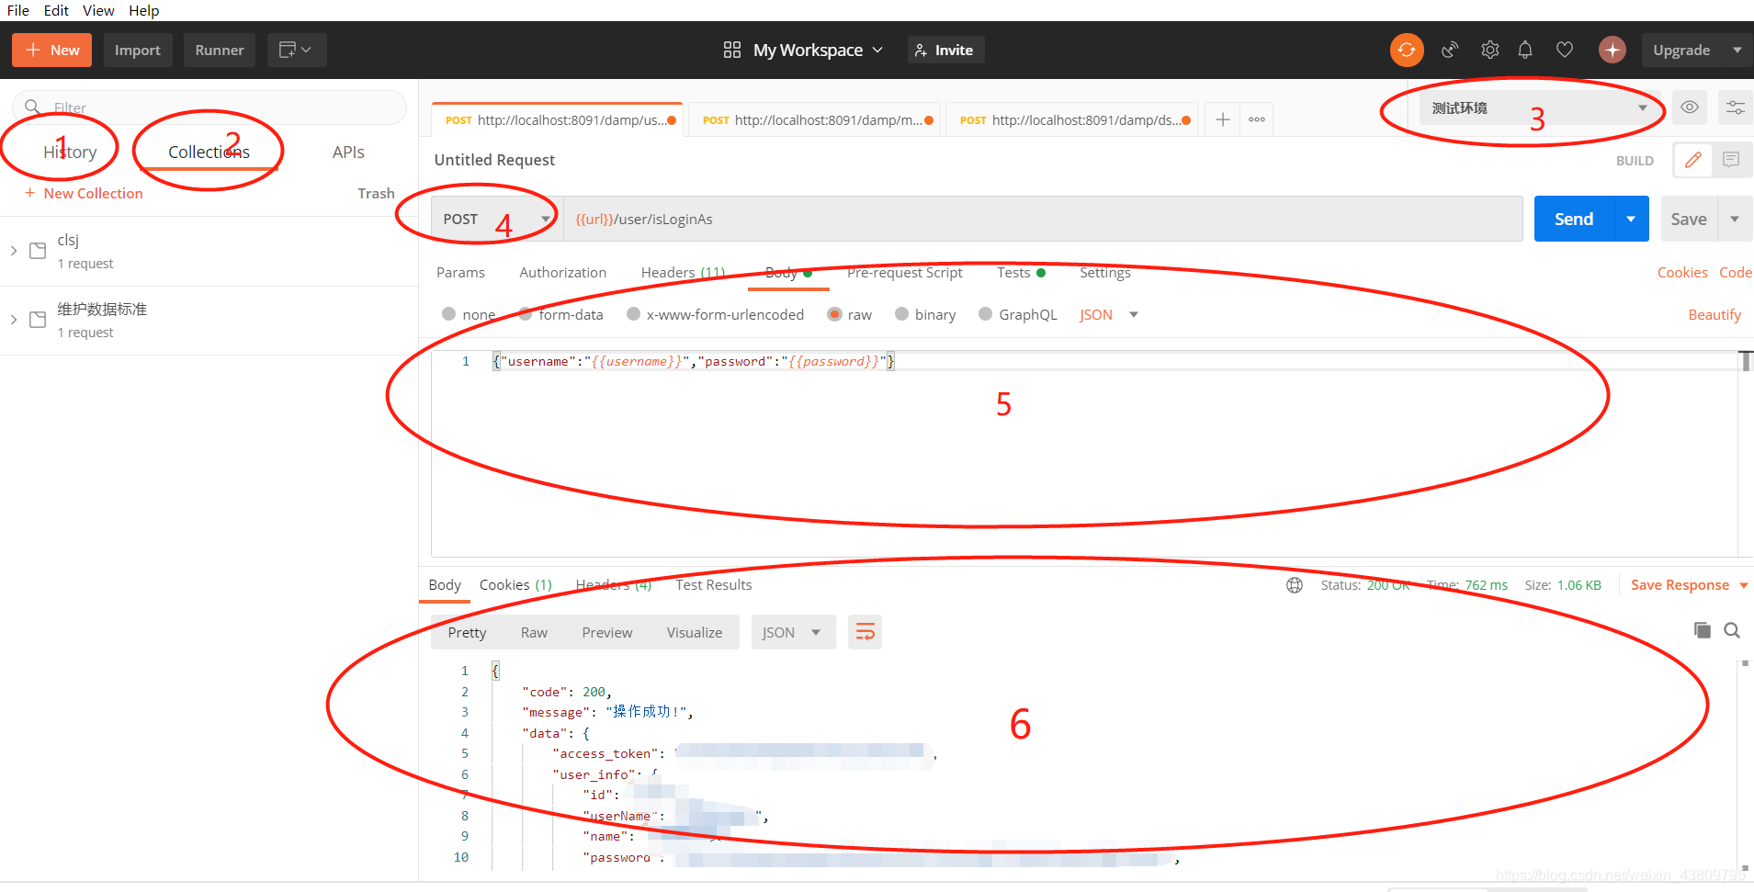The width and height of the screenshot is (1754, 892).
Task: Click the heart icon in header
Action: tap(1565, 50)
